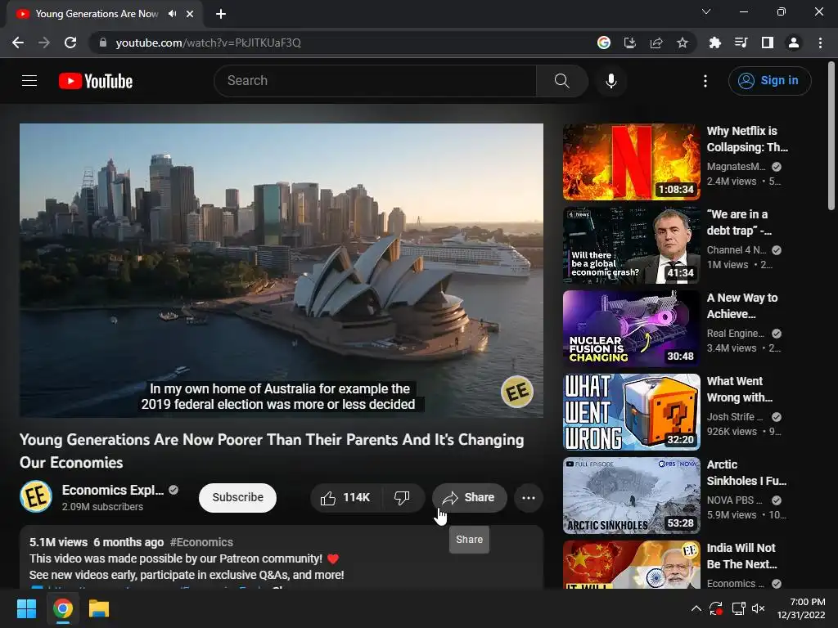Open Nuclear Fusion is Changing thumbnail

pos(631,329)
